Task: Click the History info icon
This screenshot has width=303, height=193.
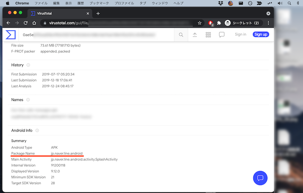Action: click(28, 65)
